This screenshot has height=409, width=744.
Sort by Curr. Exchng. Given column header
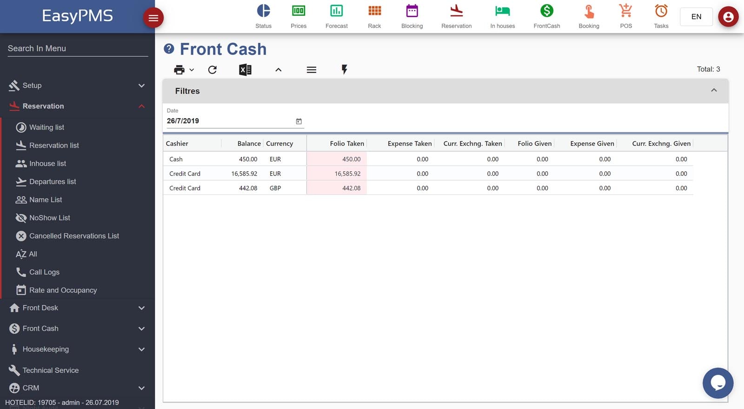pos(661,144)
